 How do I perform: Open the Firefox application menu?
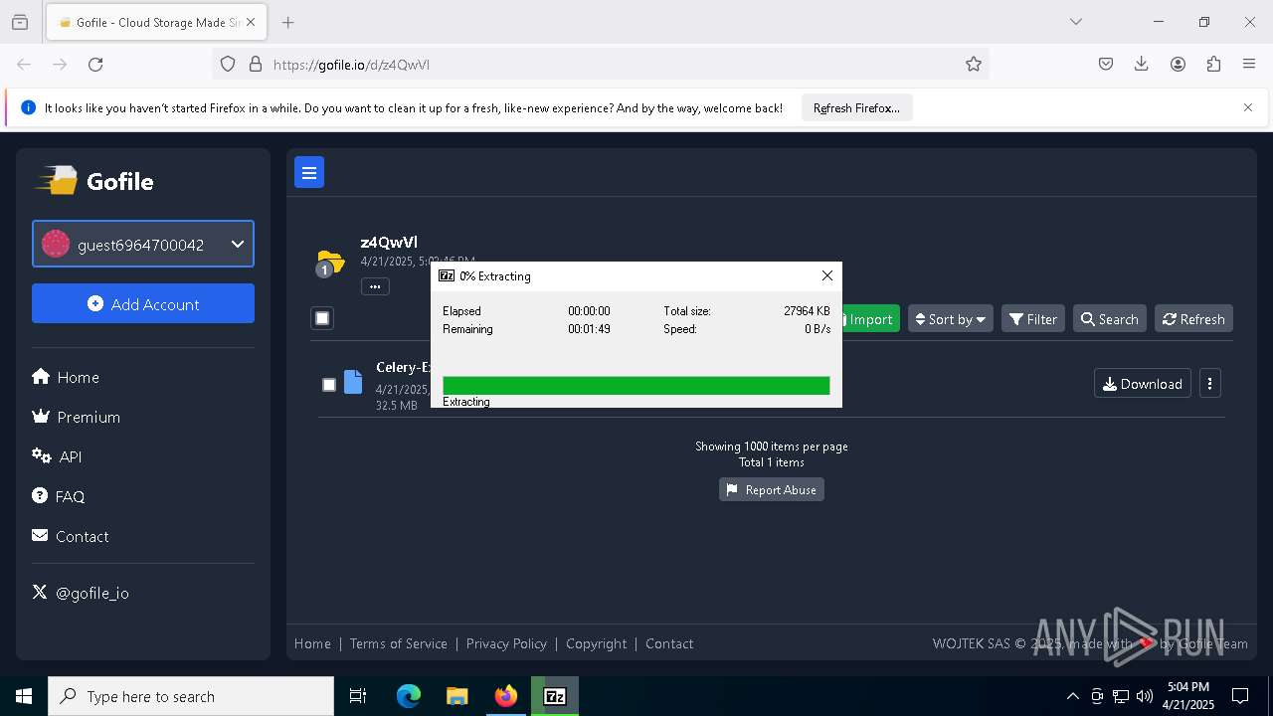pyautogui.click(x=1249, y=64)
